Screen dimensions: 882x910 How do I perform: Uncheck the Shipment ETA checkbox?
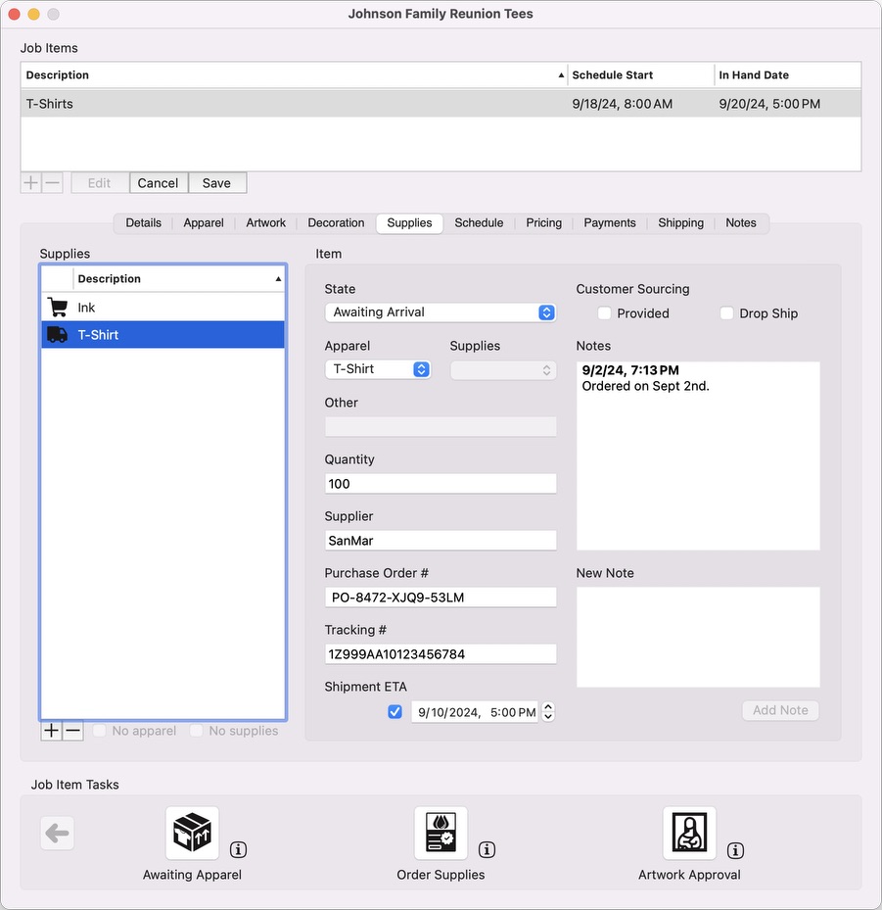(395, 712)
